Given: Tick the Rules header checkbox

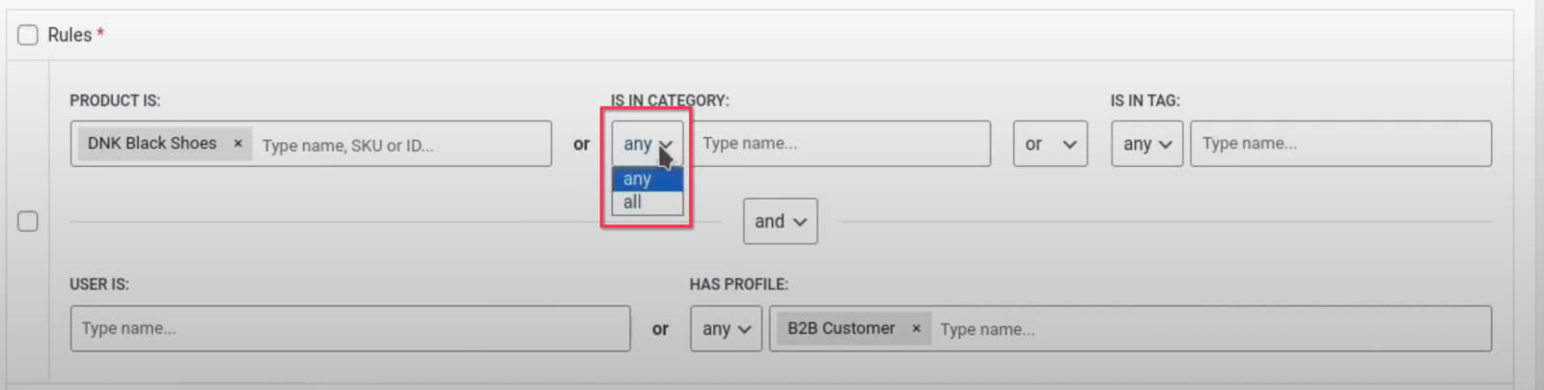Looking at the screenshot, I should click(28, 35).
